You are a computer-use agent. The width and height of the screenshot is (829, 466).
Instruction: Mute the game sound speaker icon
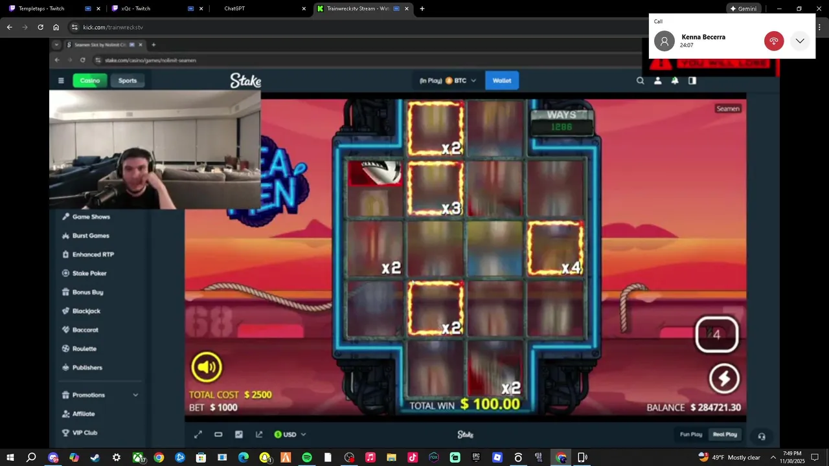point(207,367)
